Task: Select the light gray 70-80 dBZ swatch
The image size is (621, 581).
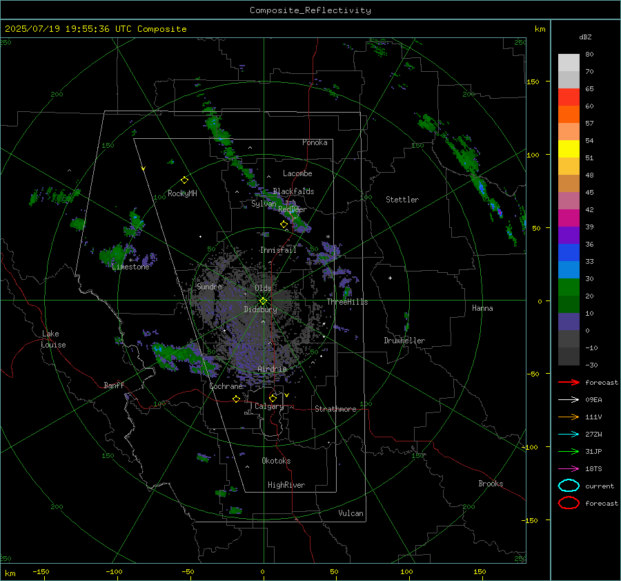Action: coord(569,62)
